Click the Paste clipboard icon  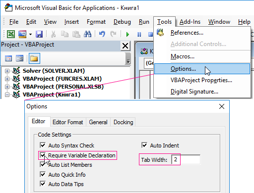tap(76, 34)
